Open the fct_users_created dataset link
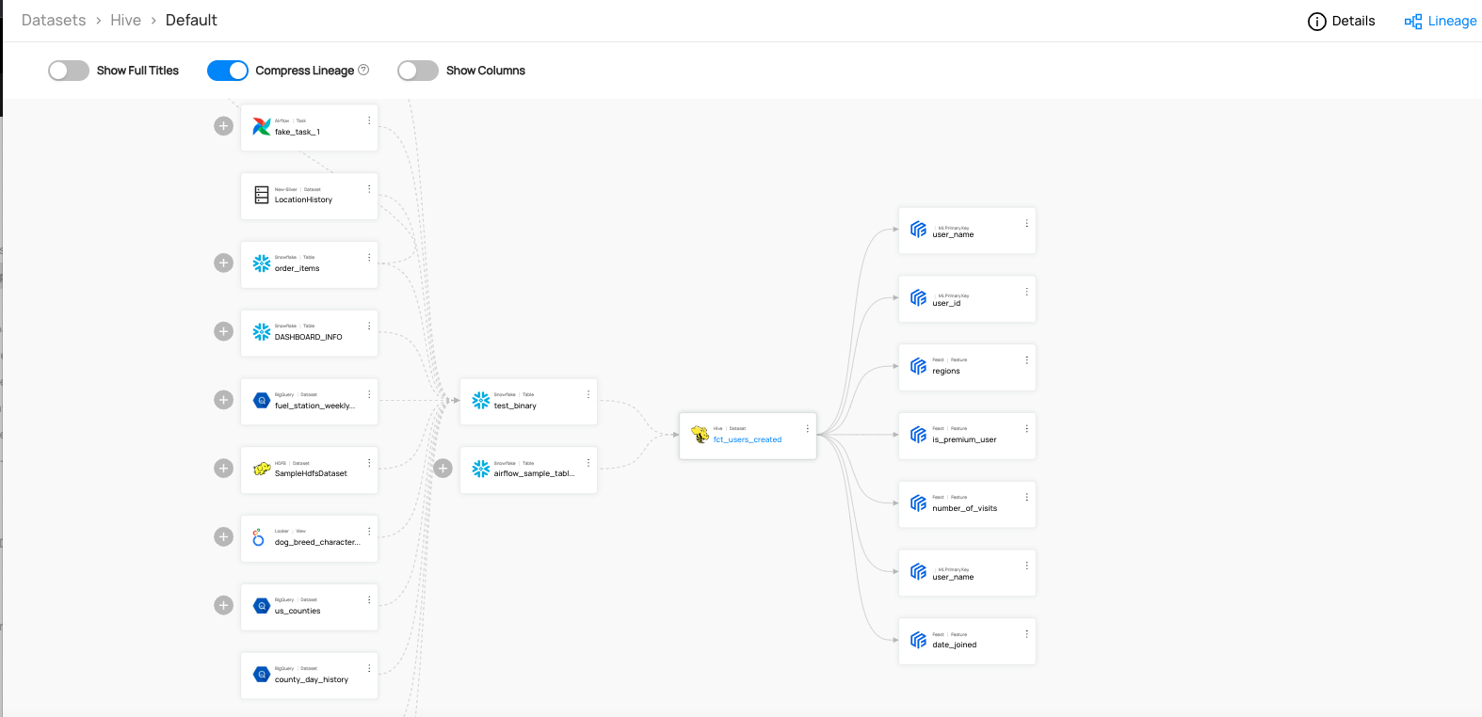 (x=748, y=439)
